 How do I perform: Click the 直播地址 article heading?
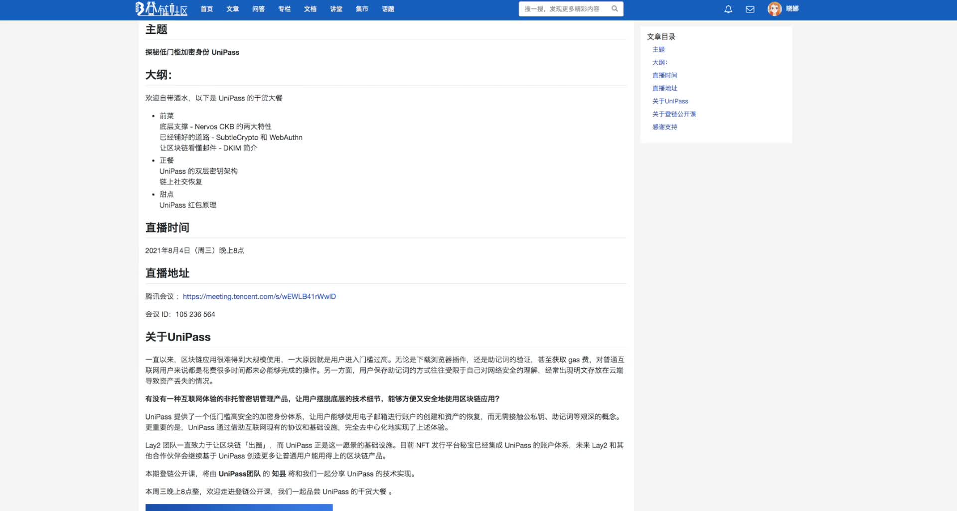point(167,273)
